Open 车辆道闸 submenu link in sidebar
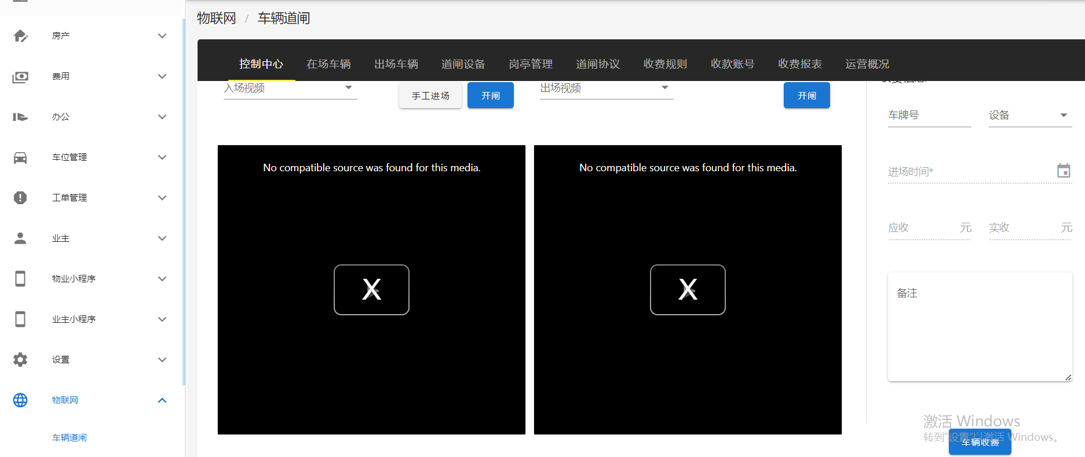This screenshot has height=457, width=1085. [x=70, y=438]
